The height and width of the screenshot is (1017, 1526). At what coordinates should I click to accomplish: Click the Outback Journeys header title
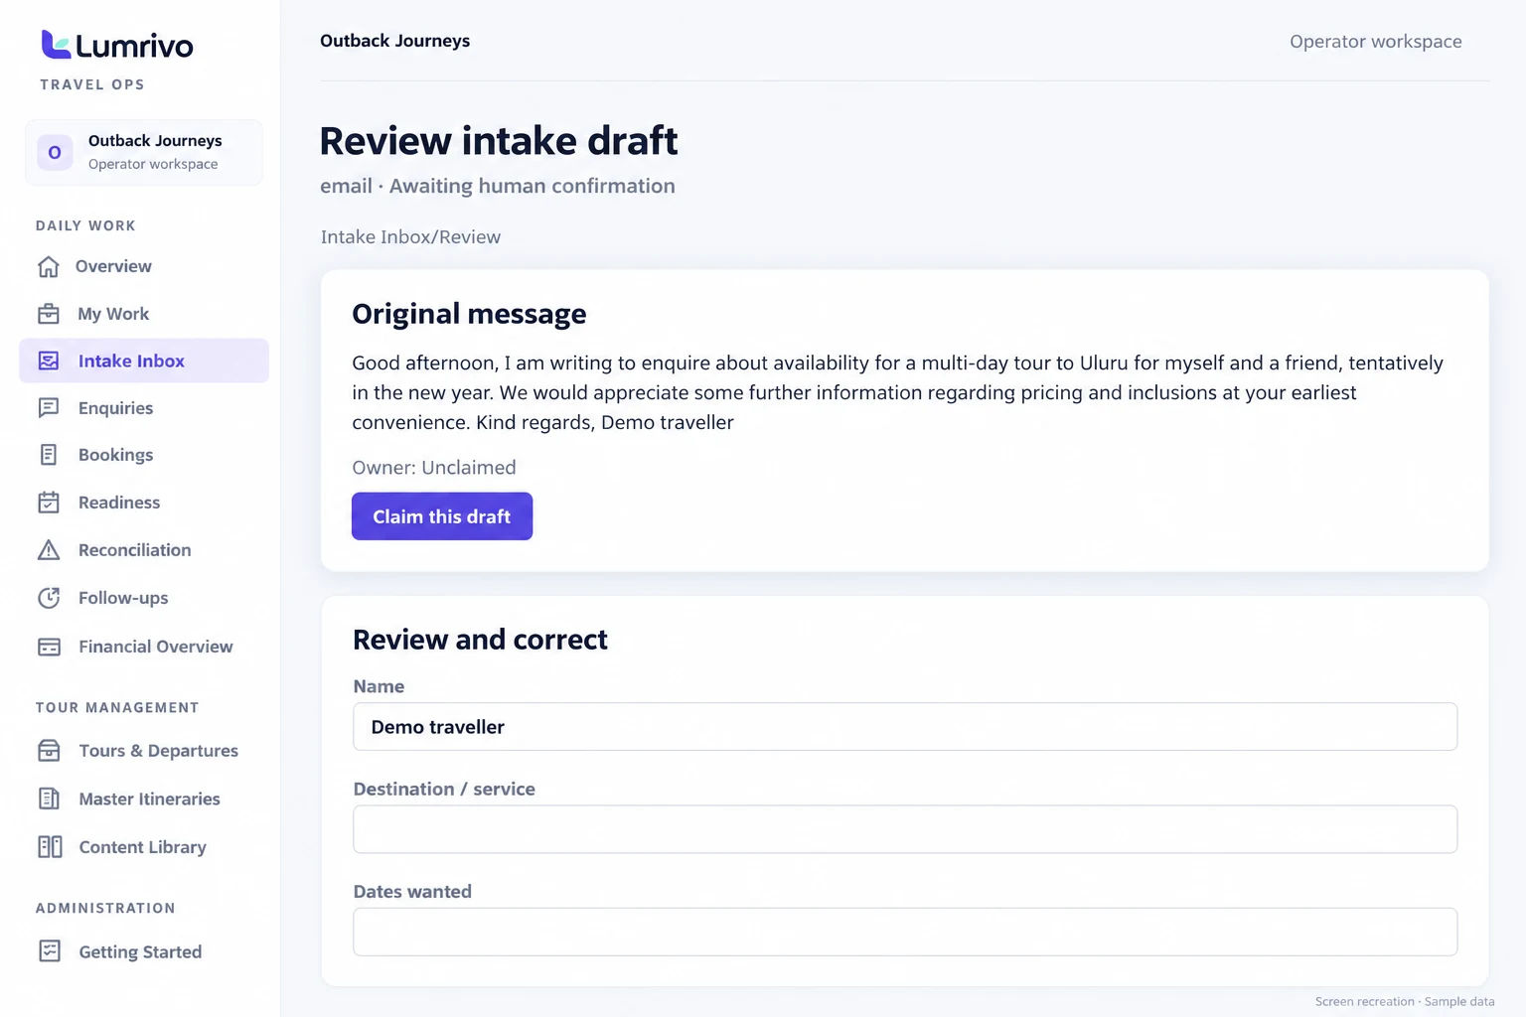[x=395, y=41]
